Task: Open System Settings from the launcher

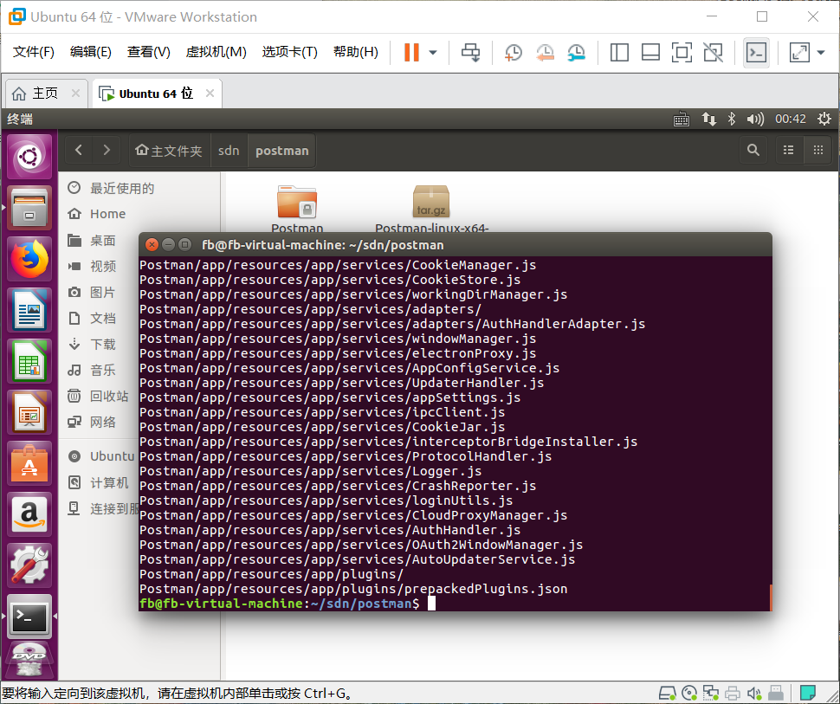Action: point(29,565)
